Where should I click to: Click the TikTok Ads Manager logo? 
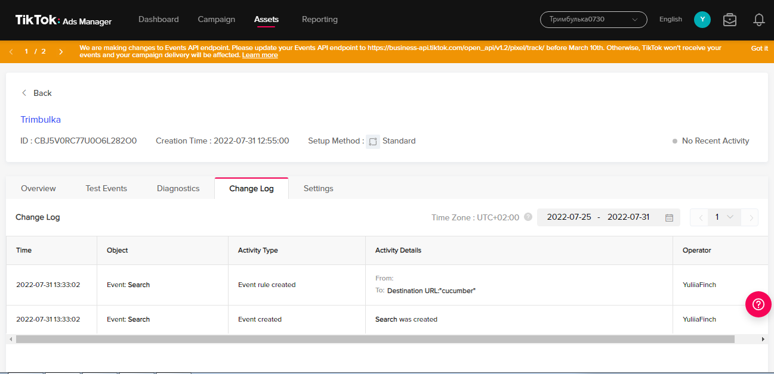pyautogui.click(x=63, y=20)
